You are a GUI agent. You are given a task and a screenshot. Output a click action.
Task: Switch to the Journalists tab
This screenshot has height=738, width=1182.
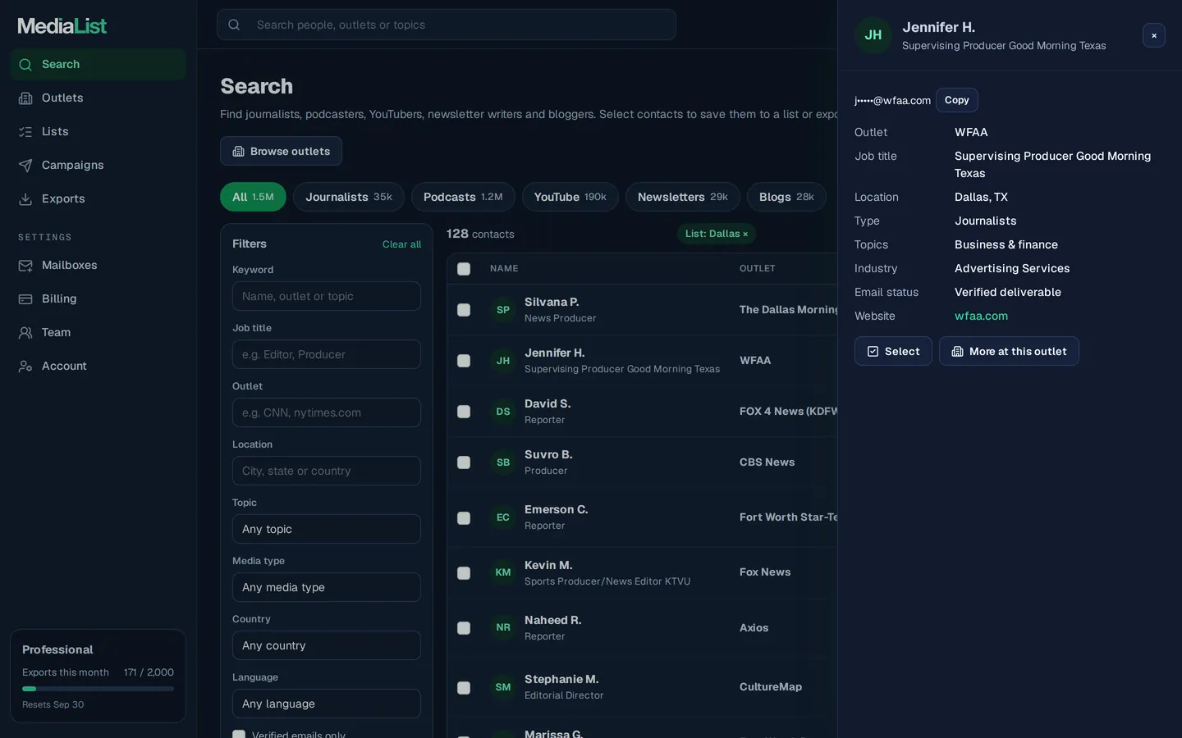[349, 197]
